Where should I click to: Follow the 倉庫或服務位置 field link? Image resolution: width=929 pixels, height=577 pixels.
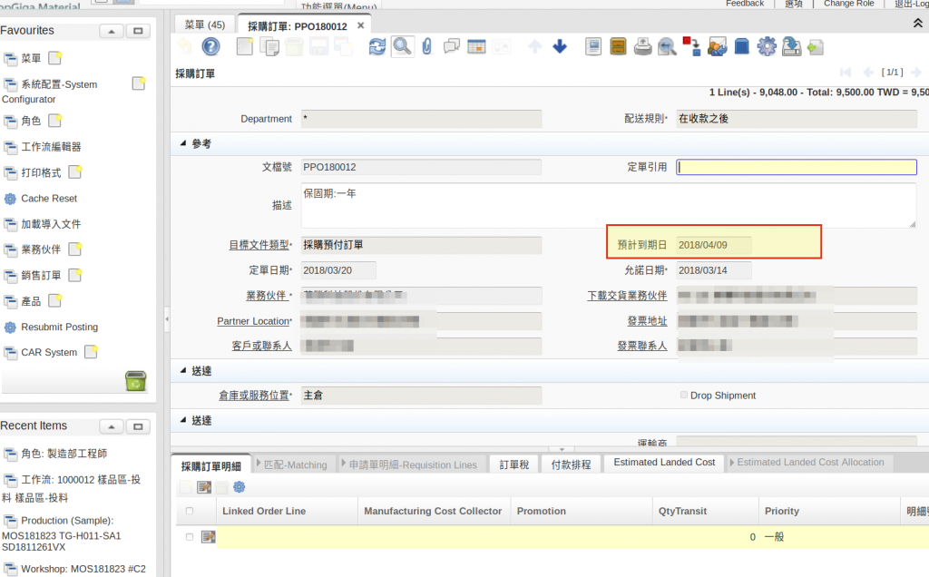(x=254, y=396)
